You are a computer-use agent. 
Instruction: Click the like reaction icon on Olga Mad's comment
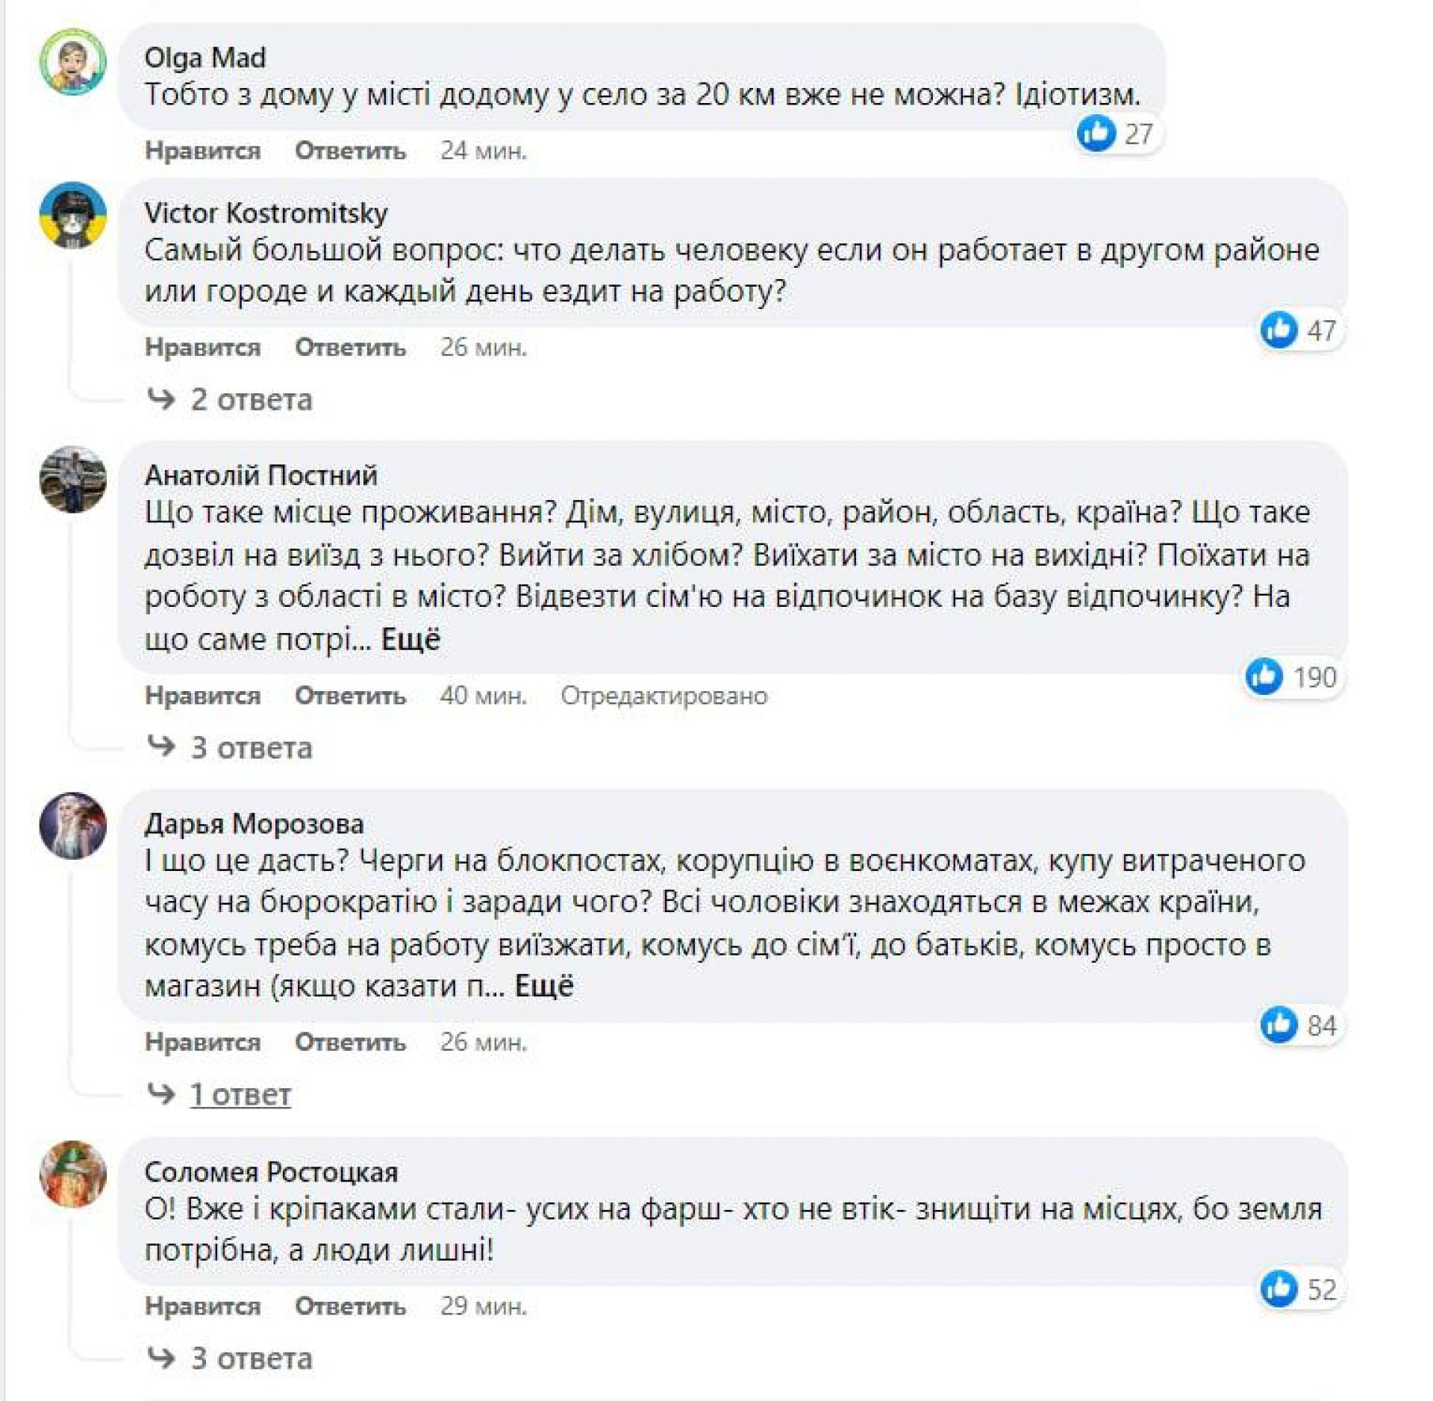coord(1096,134)
